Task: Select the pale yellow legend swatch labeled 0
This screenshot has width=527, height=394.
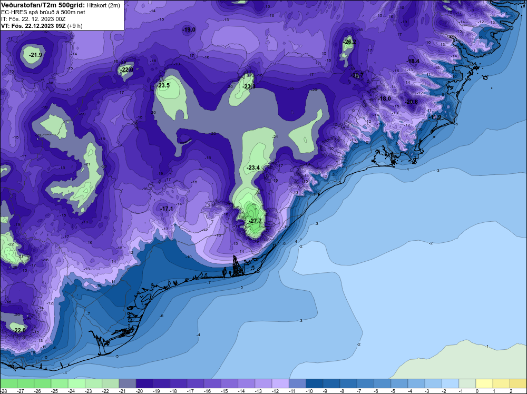Action: coord(484,383)
